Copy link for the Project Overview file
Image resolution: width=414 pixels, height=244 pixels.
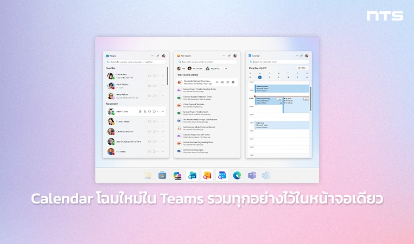coord(217,82)
